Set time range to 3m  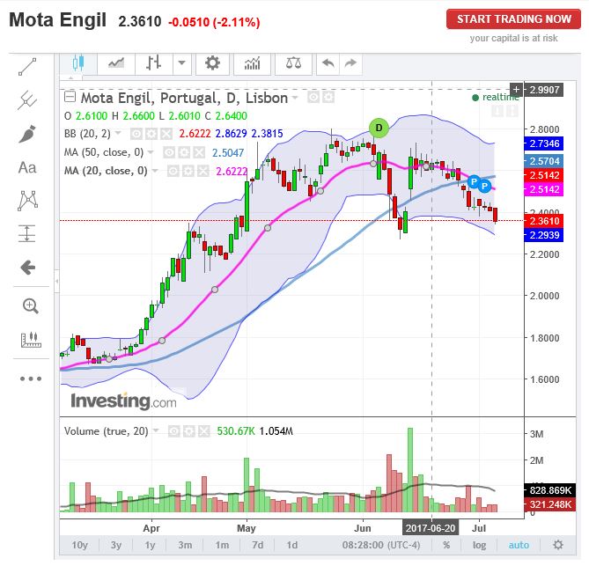(185, 545)
